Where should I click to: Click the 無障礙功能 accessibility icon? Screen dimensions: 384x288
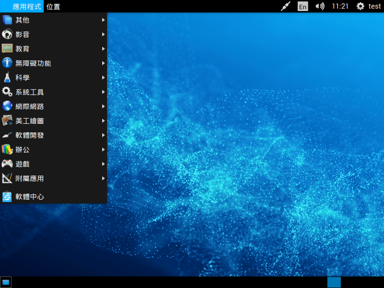pos(7,63)
